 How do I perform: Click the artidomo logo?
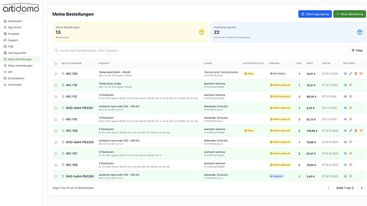pyautogui.click(x=21, y=8)
